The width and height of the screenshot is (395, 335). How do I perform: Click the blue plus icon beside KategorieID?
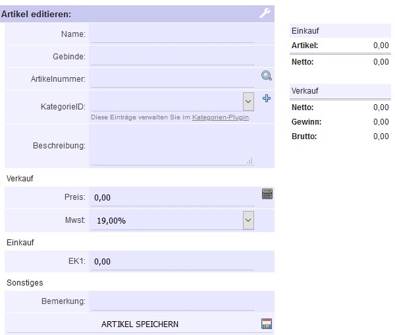(267, 98)
